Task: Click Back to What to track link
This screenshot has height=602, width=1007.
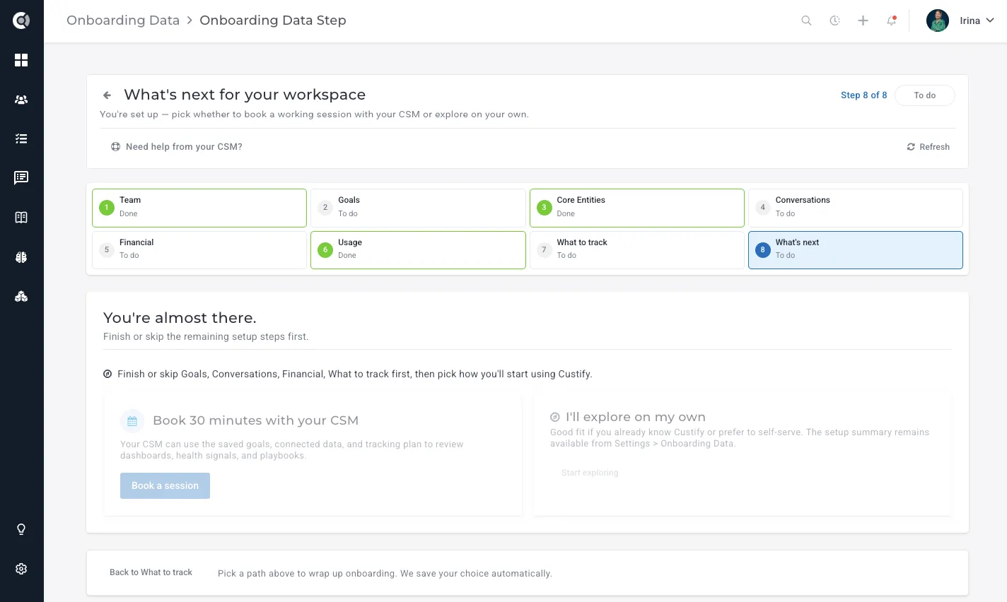Action: click(151, 572)
